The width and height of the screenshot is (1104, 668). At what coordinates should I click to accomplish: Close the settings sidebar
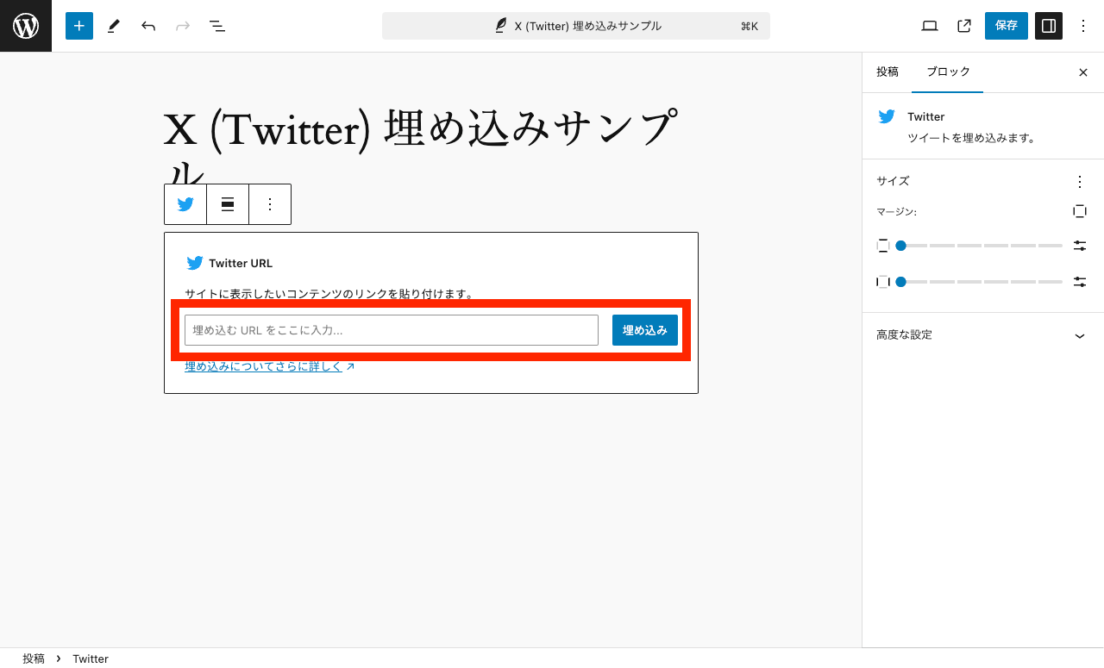[1083, 72]
